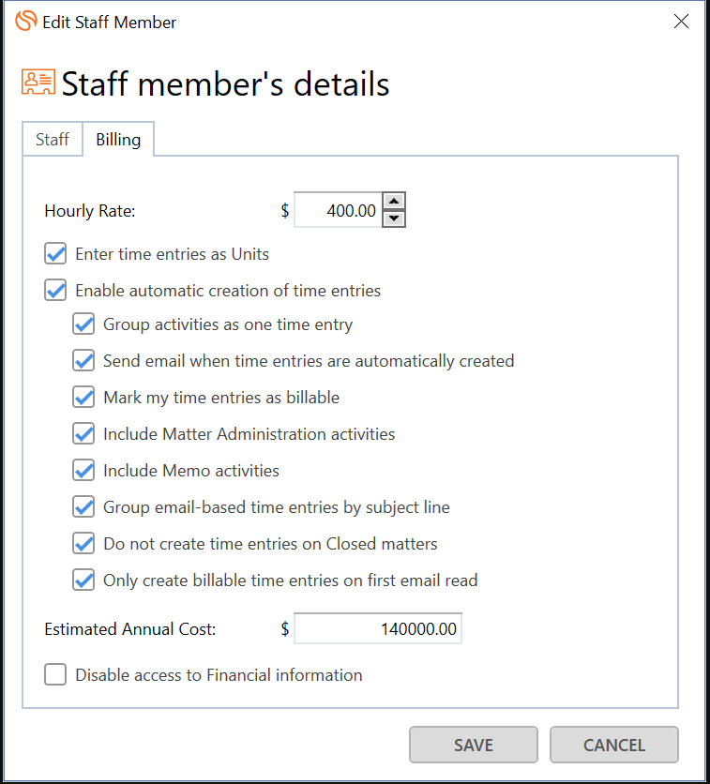Toggle Do not create entries on Closed matters
The image size is (710, 784).
coord(83,544)
